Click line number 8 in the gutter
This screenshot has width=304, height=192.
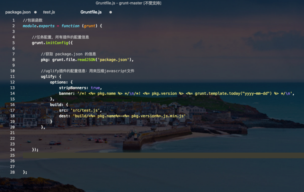14,60
